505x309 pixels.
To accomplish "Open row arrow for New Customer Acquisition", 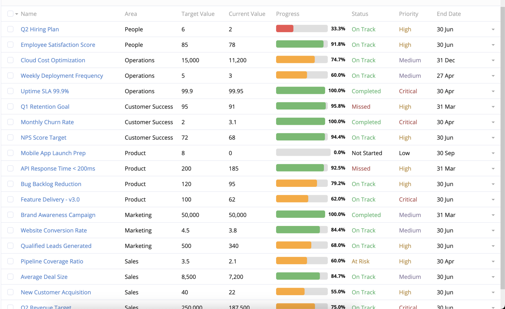I will (x=493, y=293).
